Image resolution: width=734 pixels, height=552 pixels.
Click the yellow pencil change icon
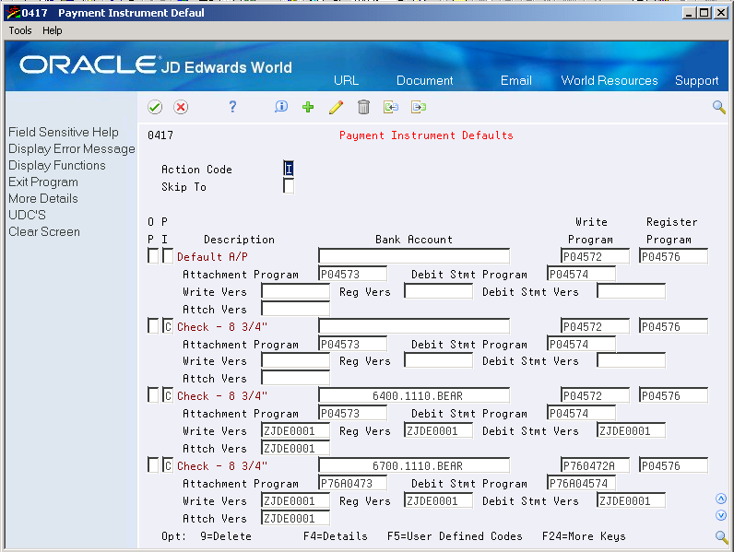336,107
